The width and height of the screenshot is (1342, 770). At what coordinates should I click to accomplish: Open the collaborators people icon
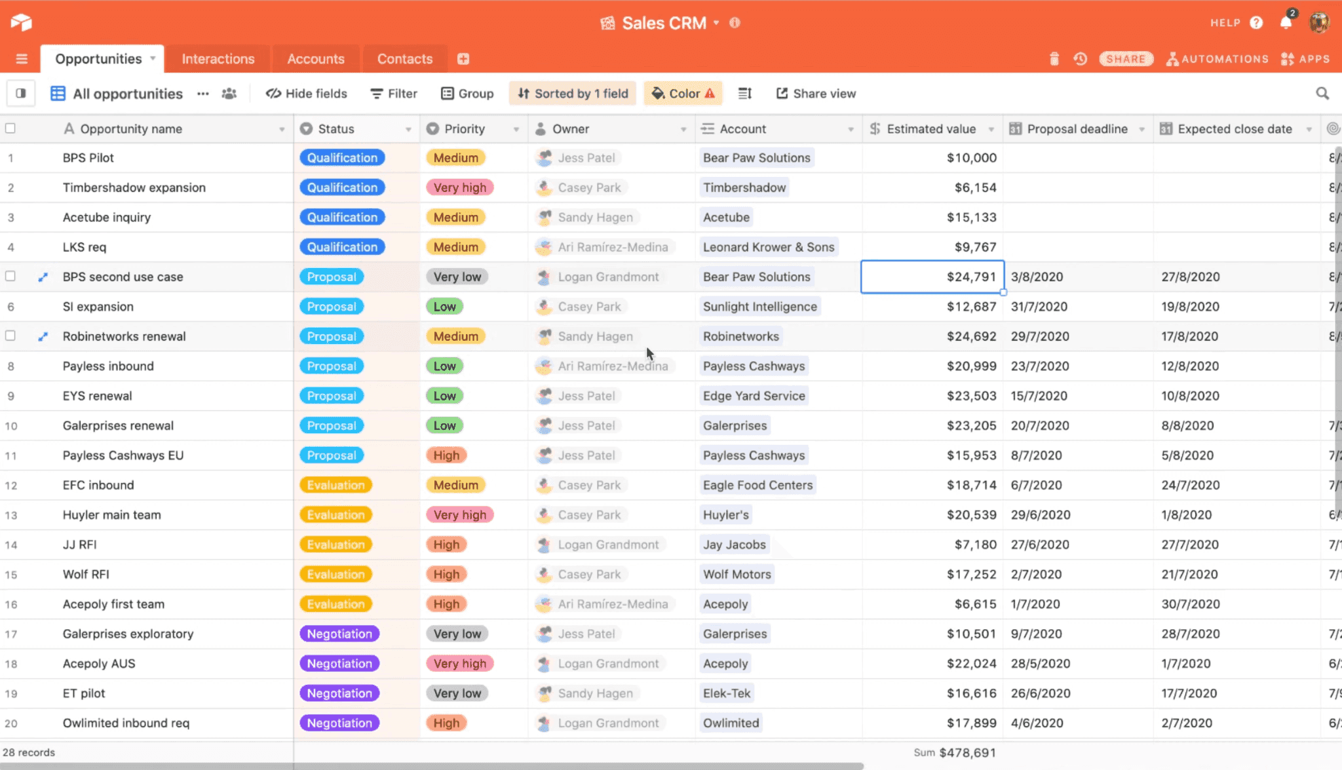[229, 94]
